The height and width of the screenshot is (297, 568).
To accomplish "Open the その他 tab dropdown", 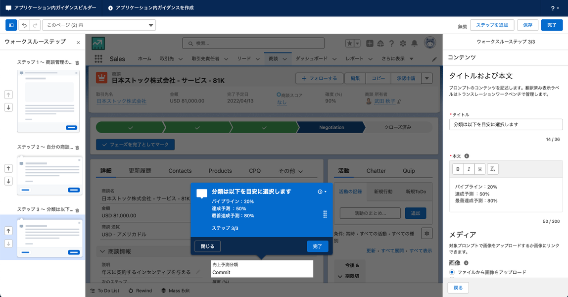I will (290, 171).
